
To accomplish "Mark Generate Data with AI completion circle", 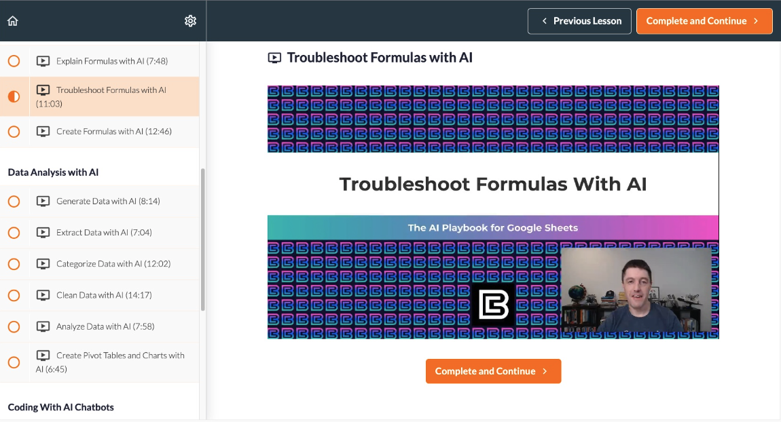I will 14,202.
